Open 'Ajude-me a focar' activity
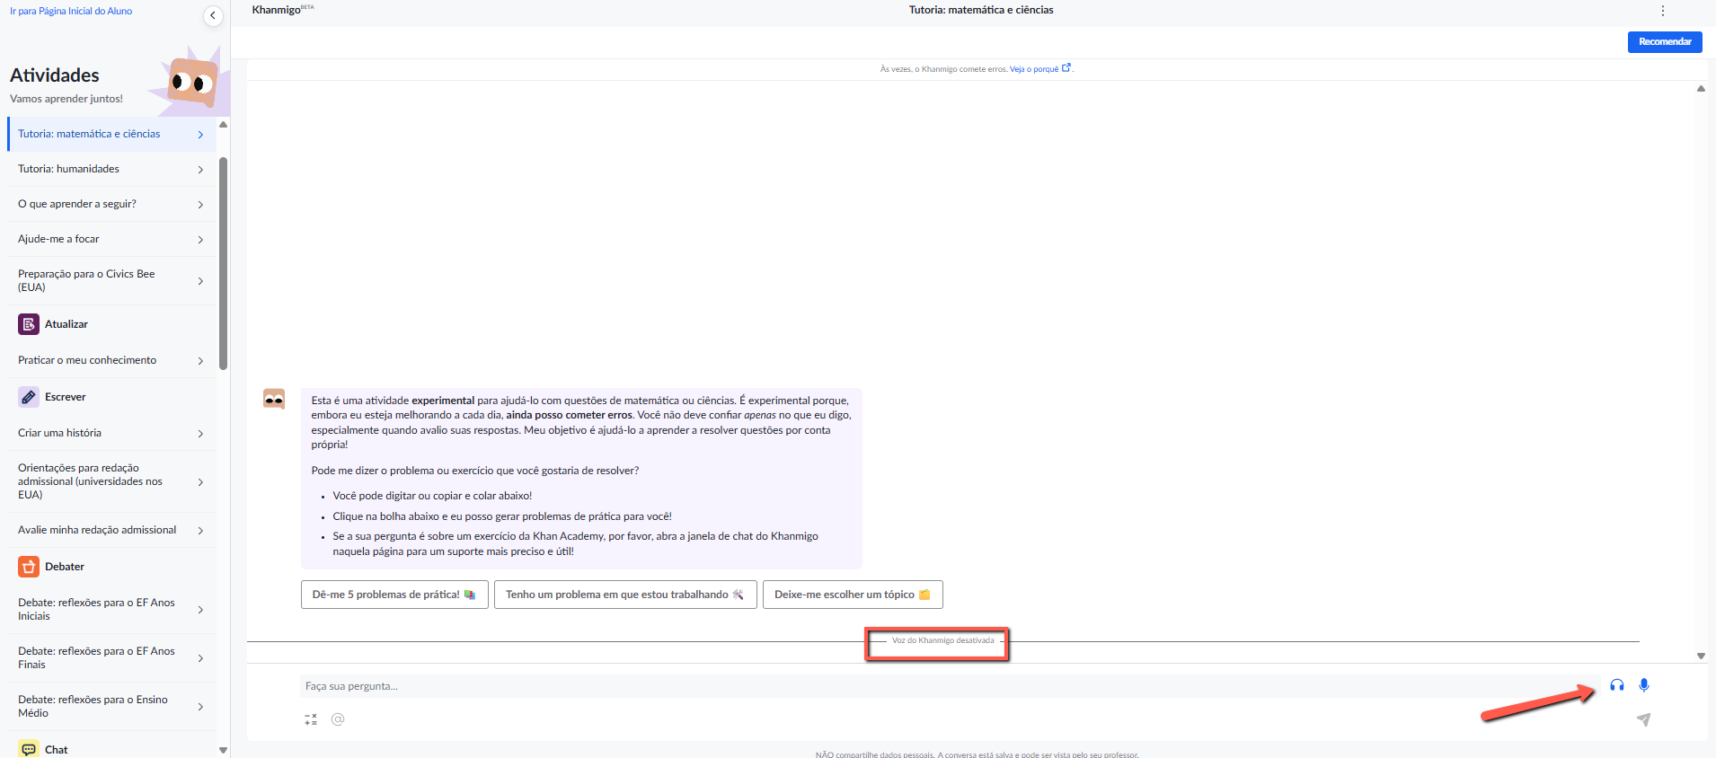Screen dimensions: 1716x758 click(111, 239)
